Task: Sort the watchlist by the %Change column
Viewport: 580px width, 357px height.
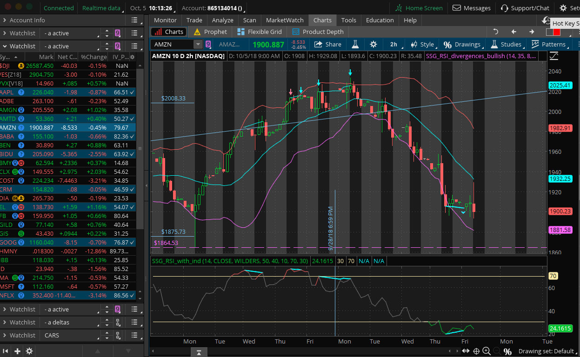Action: [93, 57]
